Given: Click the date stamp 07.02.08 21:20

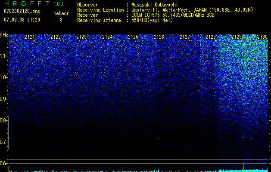Looking at the screenshot, I should pos(22,20).
